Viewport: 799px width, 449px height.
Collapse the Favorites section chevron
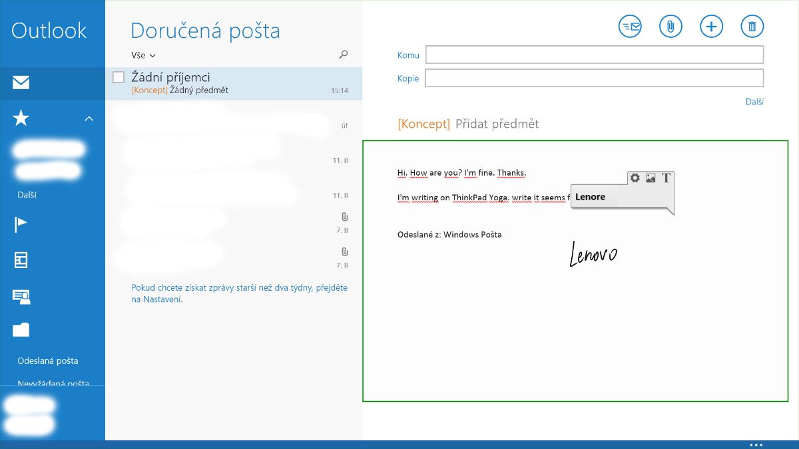point(89,119)
